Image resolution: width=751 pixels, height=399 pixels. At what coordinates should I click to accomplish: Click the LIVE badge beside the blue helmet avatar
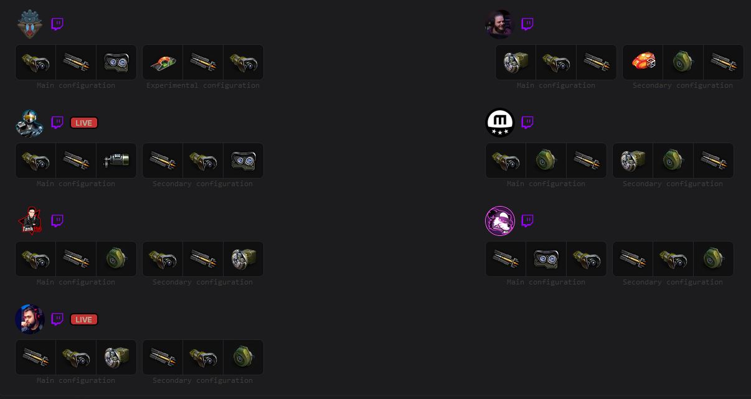click(x=83, y=123)
